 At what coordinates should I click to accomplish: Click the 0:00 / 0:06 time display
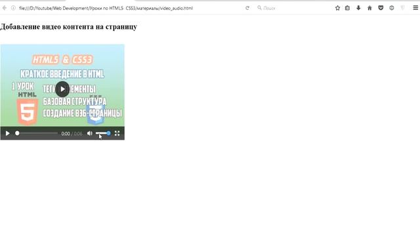(72, 134)
